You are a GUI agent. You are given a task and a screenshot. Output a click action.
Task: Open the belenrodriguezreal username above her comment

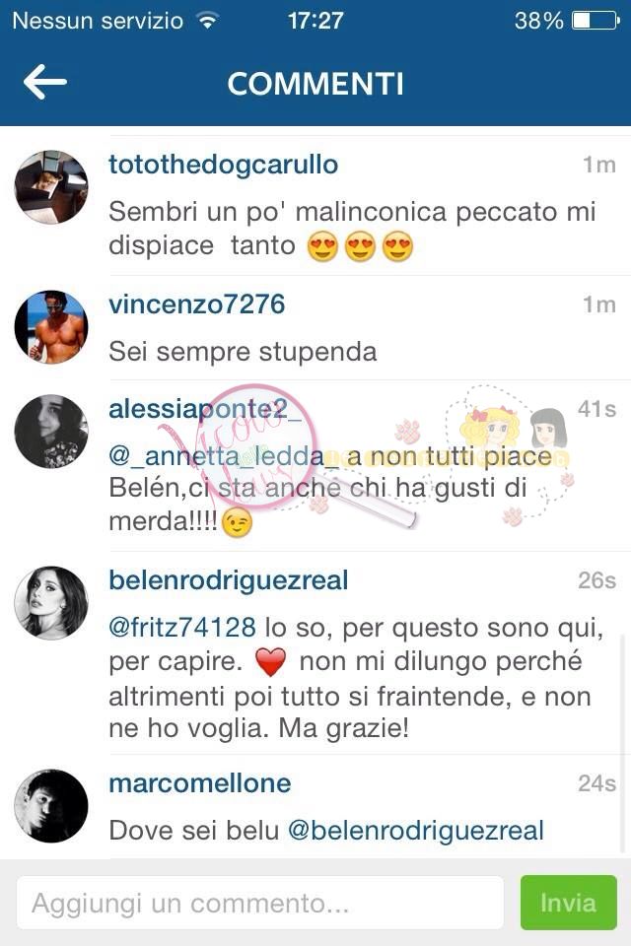click(x=229, y=580)
